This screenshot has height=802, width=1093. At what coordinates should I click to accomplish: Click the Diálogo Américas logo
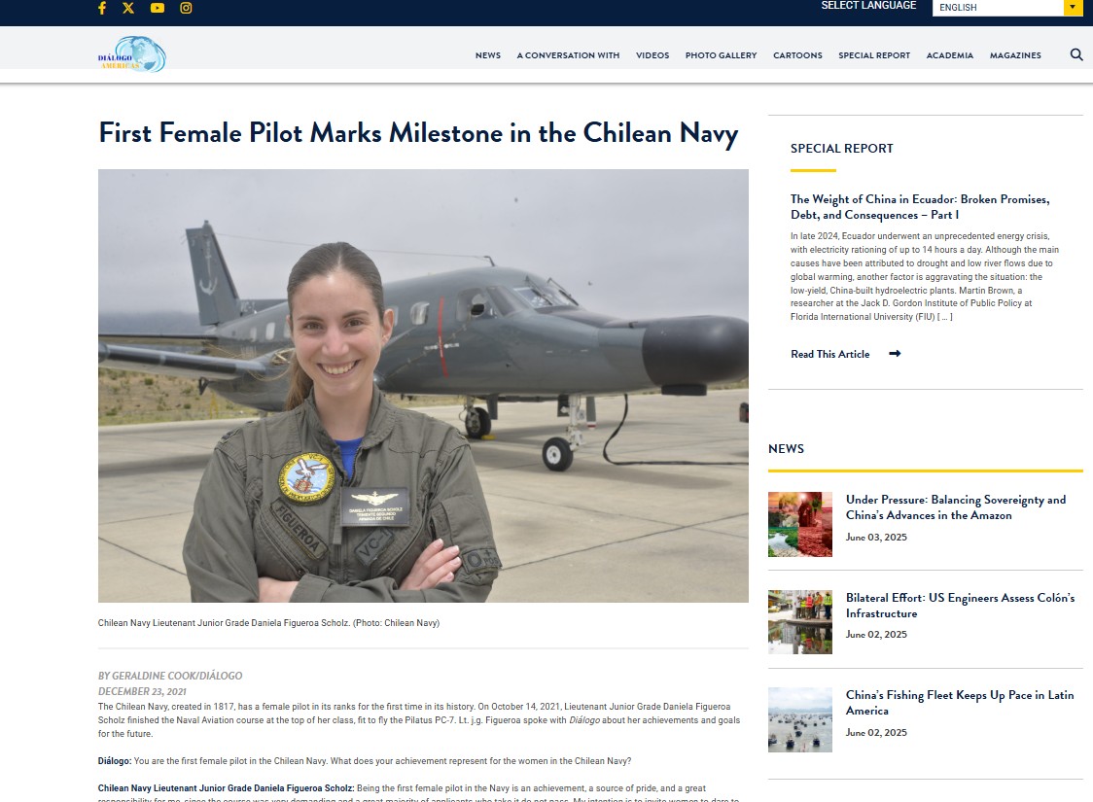click(x=131, y=54)
